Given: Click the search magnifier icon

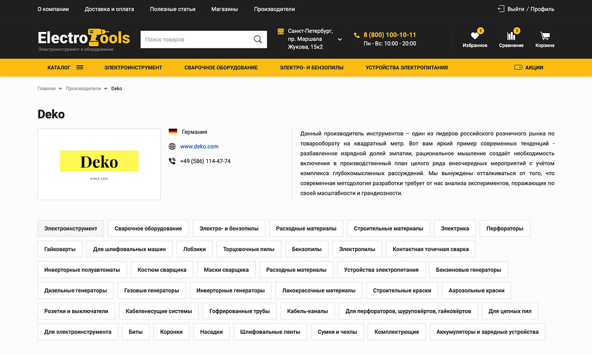Looking at the screenshot, I should (258, 39).
